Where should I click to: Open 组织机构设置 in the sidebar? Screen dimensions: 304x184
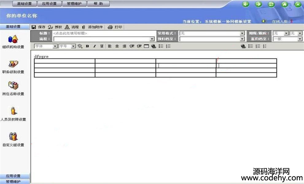[13, 39]
